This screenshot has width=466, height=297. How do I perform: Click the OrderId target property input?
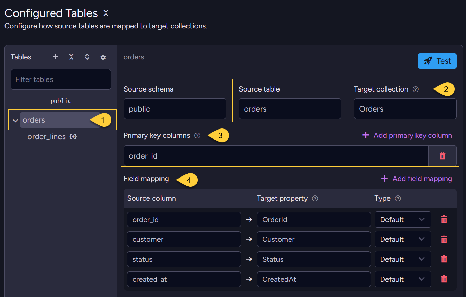pyautogui.click(x=314, y=220)
